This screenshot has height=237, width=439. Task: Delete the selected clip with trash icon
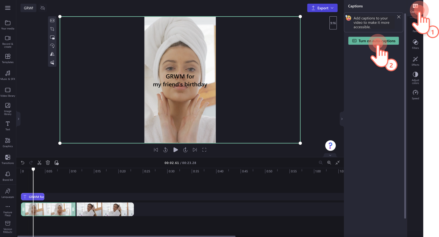point(48,163)
